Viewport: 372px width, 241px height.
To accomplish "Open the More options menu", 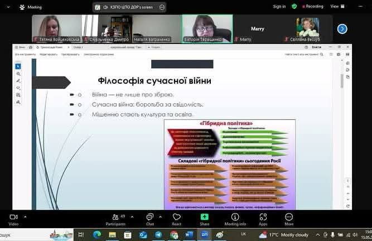I will [288, 218].
